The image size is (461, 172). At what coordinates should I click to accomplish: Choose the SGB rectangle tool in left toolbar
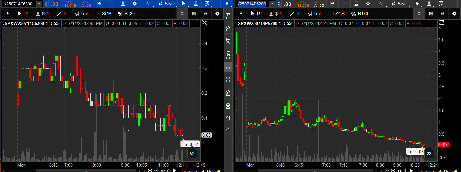point(103,14)
